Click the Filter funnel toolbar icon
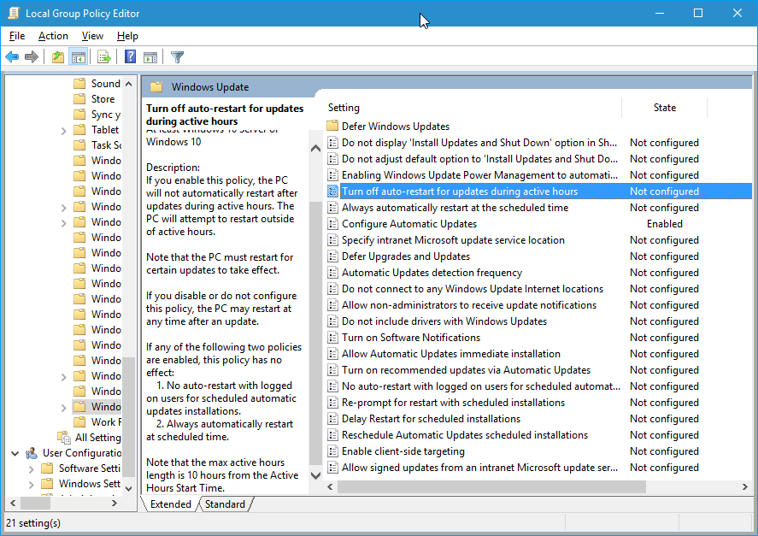 tap(178, 57)
